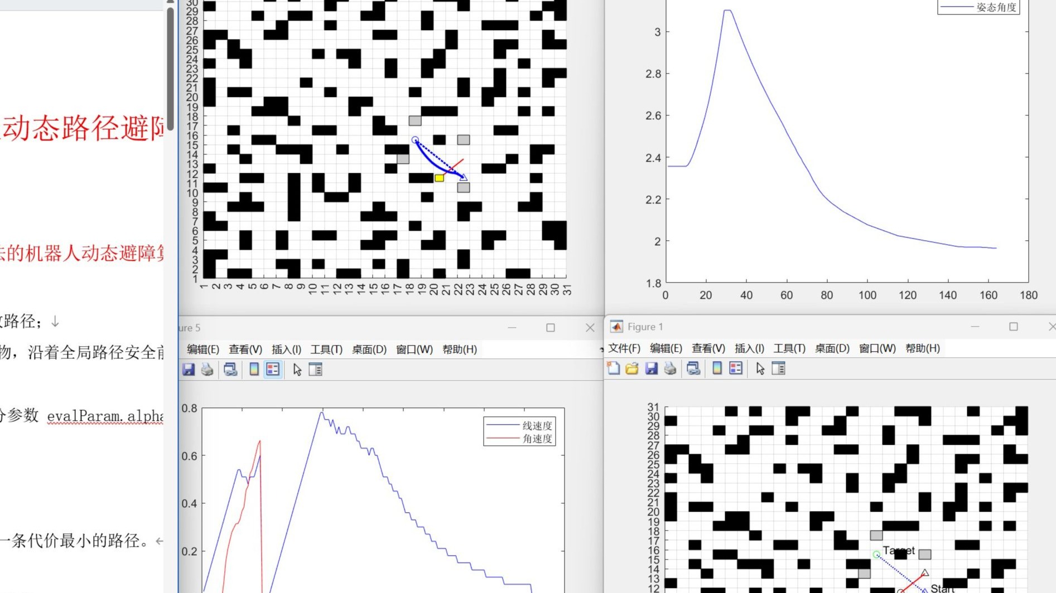Screen dimensions: 1056x593
Task: Open the 编辑(E) menu in Figure 1
Action: click(666, 348)
